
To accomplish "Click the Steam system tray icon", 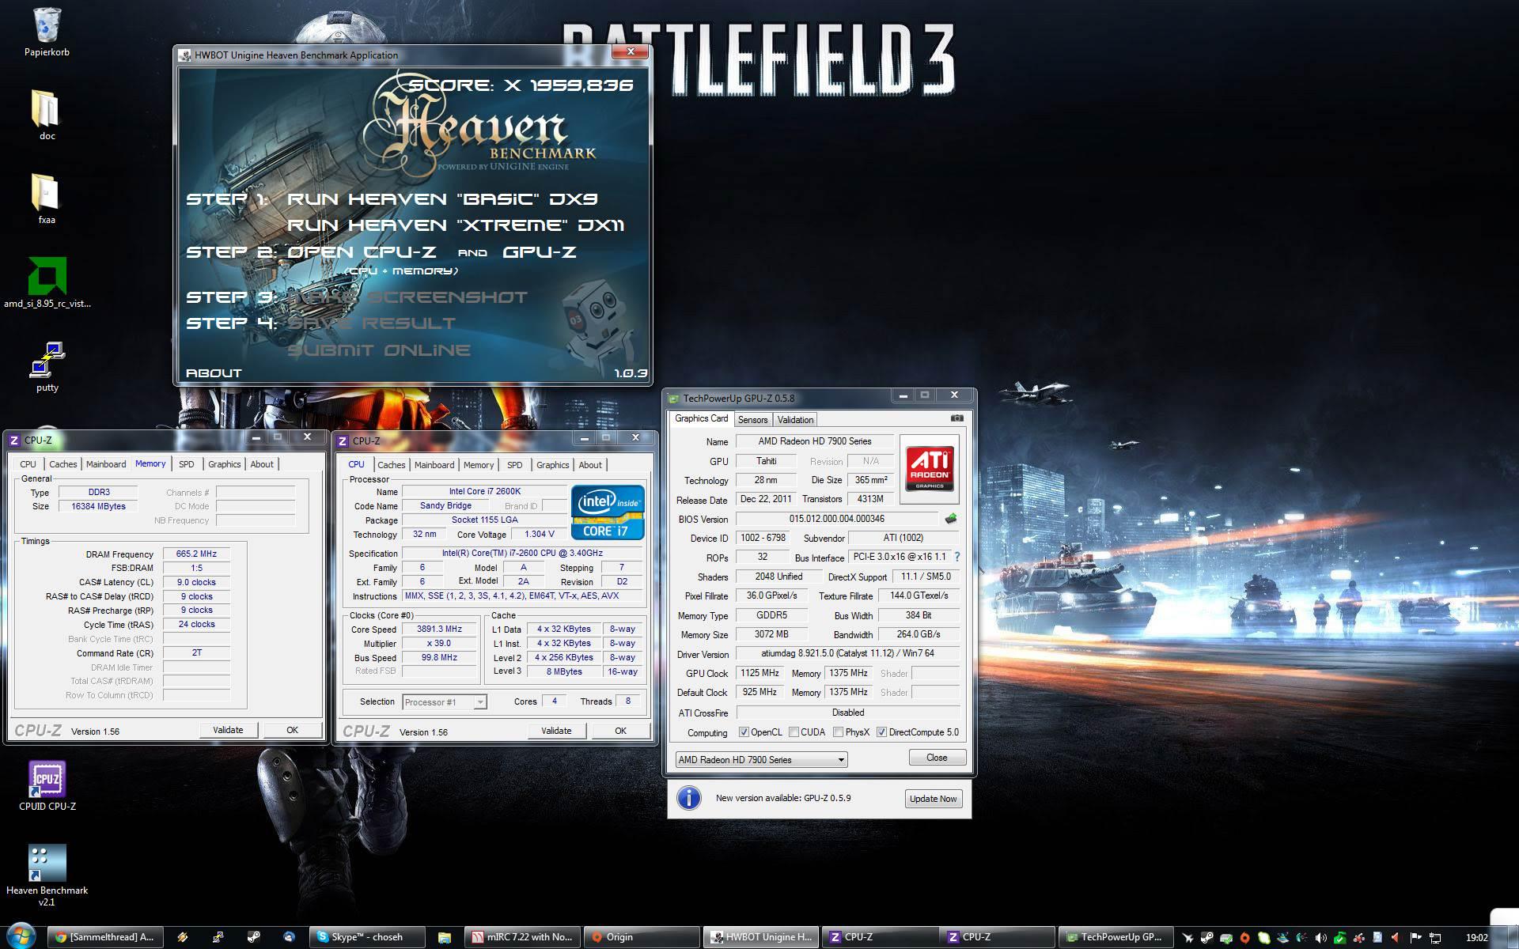I will [1207, 938].
